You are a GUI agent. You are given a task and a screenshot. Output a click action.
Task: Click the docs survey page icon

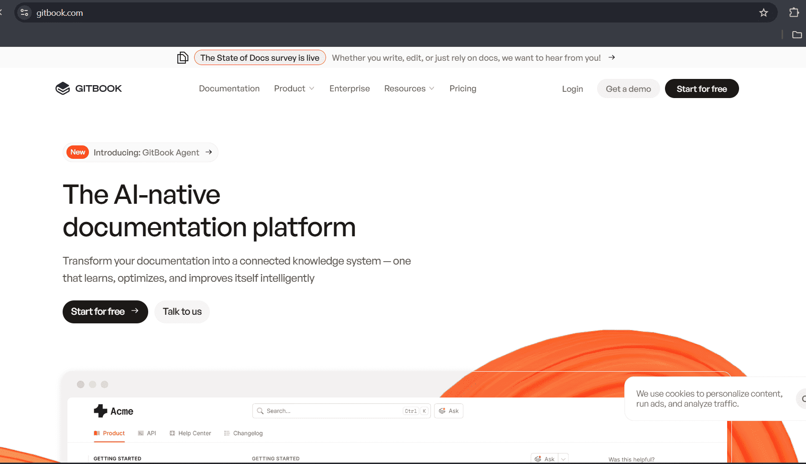click(x=183, y=58)
